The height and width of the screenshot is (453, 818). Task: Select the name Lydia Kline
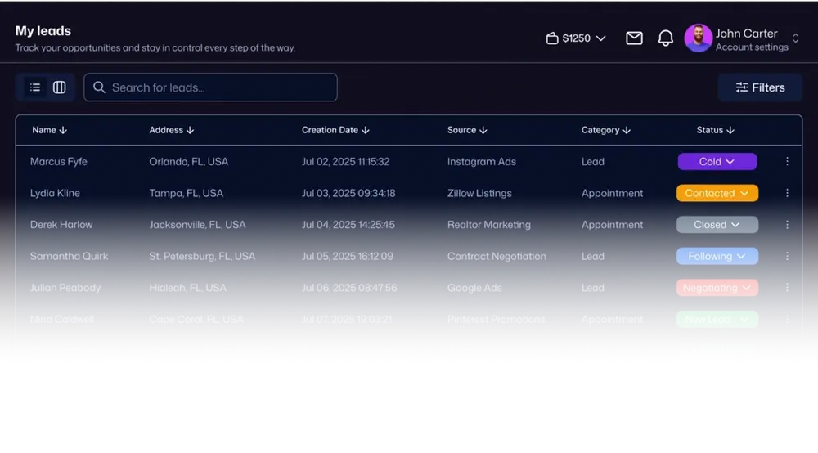(55, 193)
